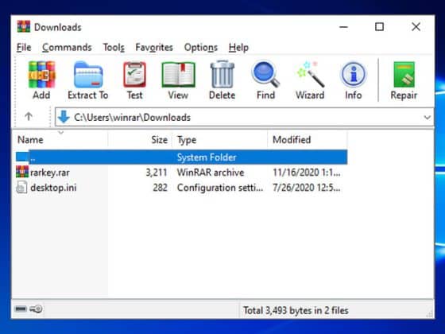This screenshot has width=445, height=334.
Task: Launch the Wizard wand icon
Action: [x=310, y=75]
